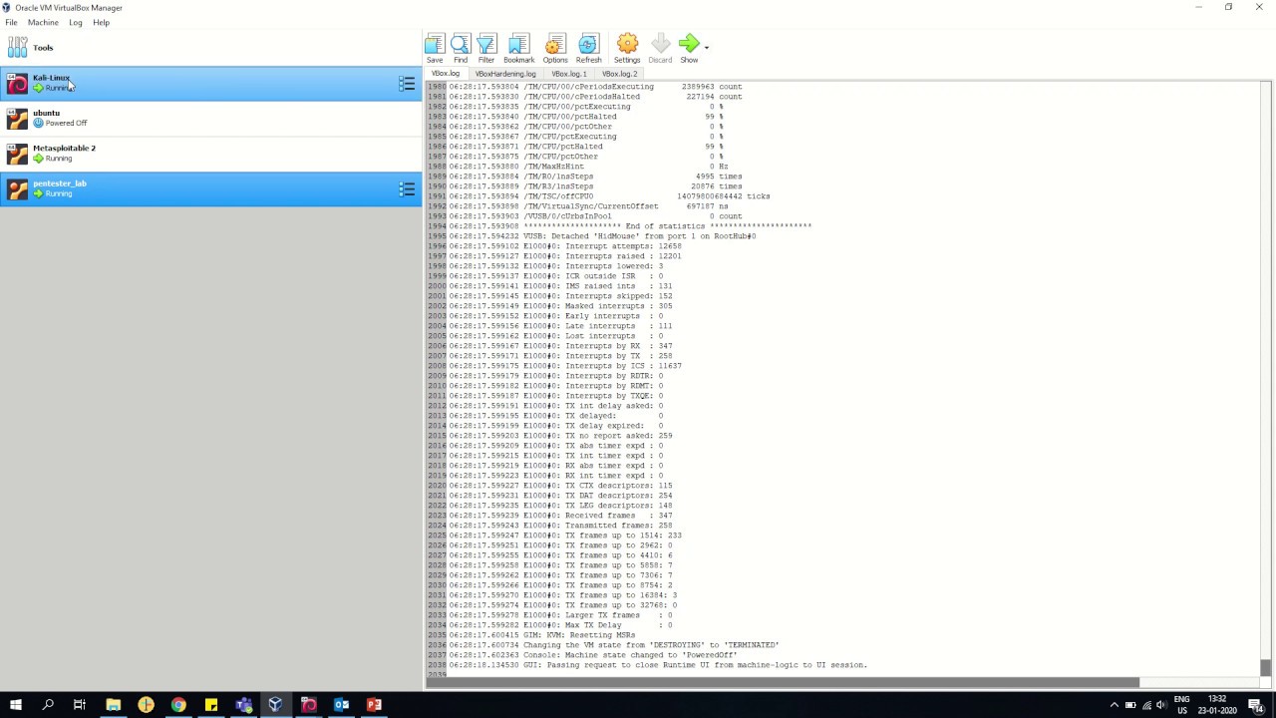
Task: Click the volume speaker tray icon
Action: [1163, 705]
